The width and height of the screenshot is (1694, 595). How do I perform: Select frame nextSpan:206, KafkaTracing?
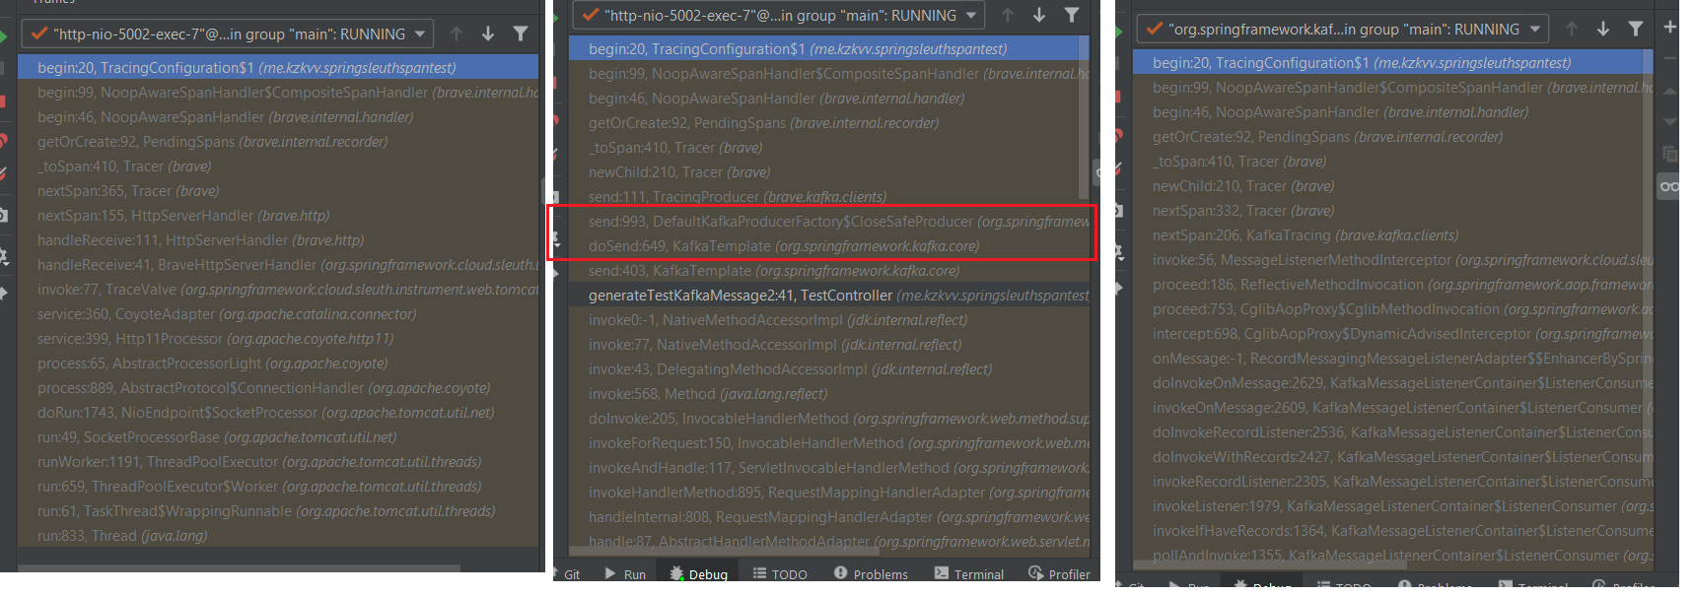(1393, 235)
